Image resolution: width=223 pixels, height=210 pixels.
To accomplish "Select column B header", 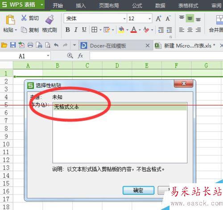I will point(58,65).
